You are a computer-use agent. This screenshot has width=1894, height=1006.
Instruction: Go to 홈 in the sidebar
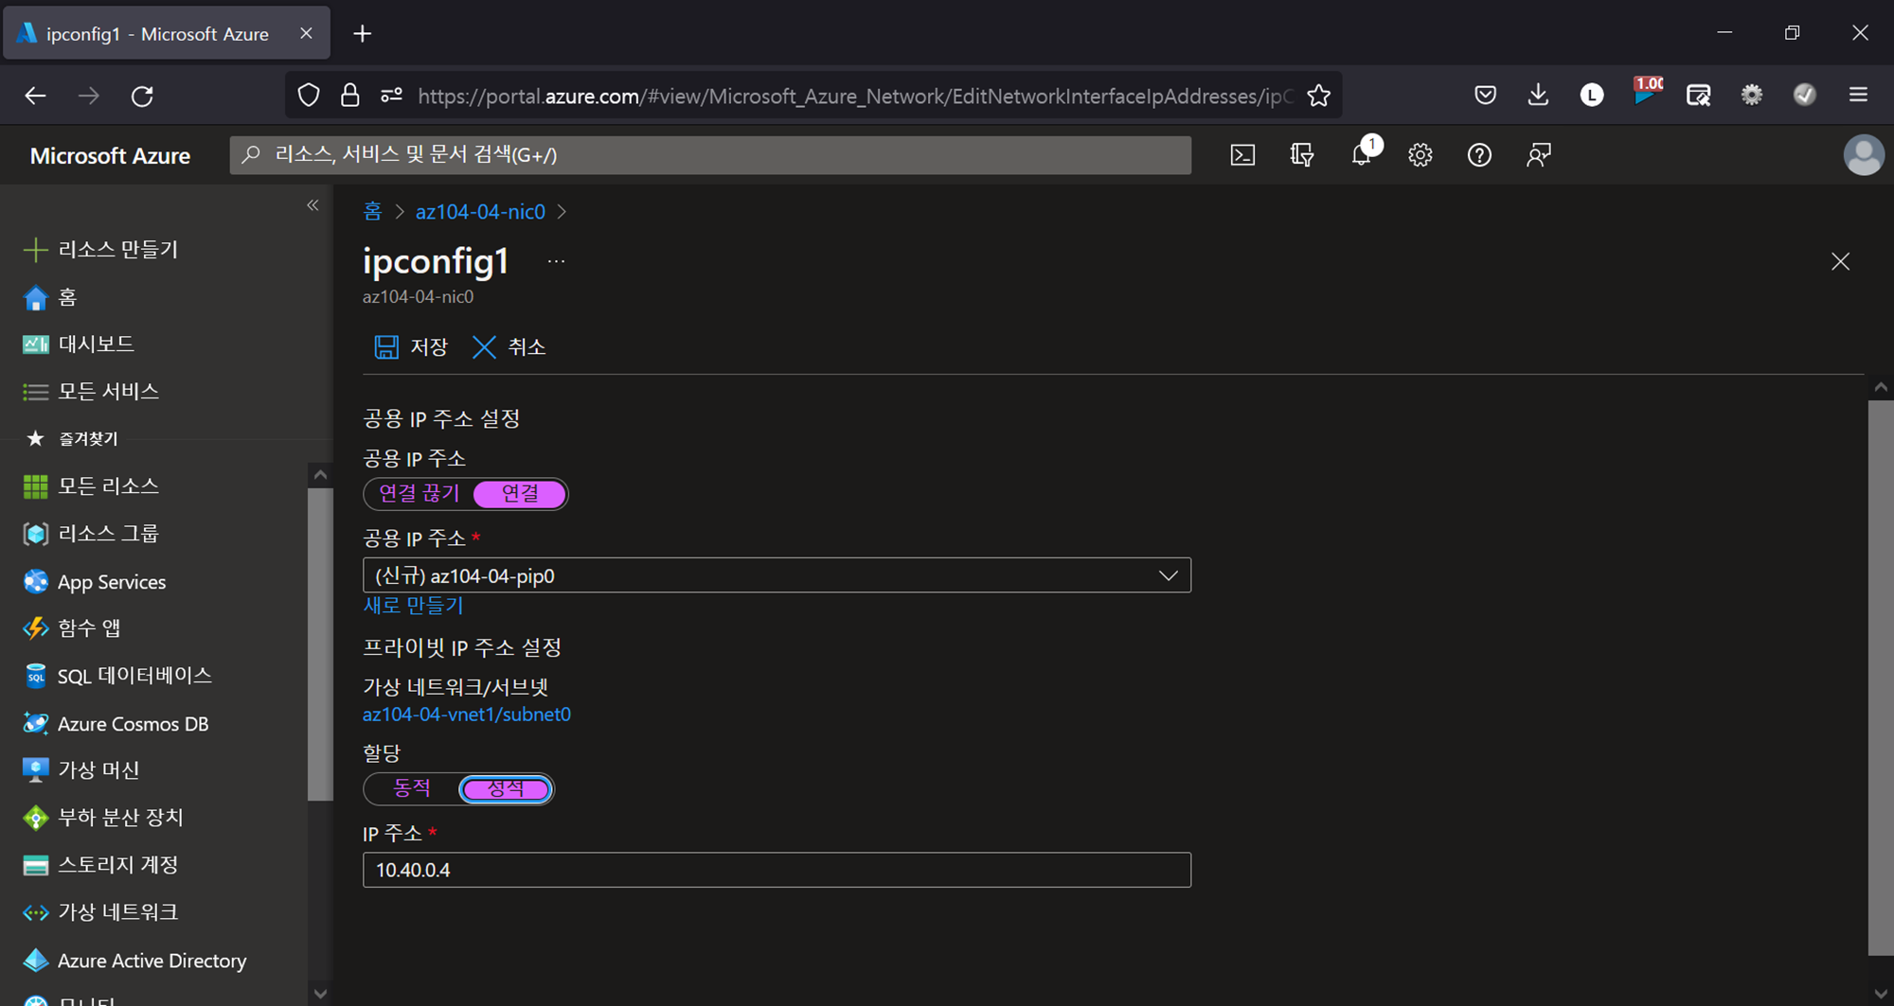[x=49, y=297]
